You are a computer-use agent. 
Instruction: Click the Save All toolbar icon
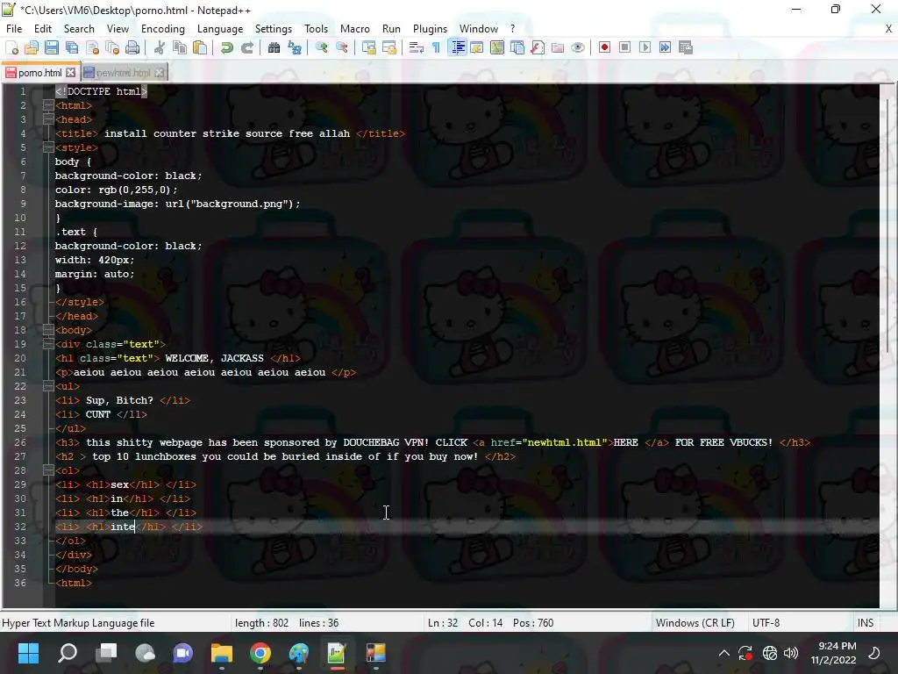(72, 47)
